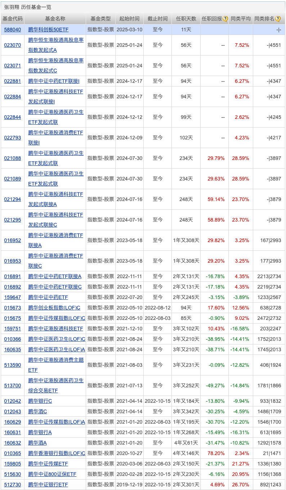Screen dimensions: 286x490
Task: Open fund code link 023071
Action: click(13, 66)
